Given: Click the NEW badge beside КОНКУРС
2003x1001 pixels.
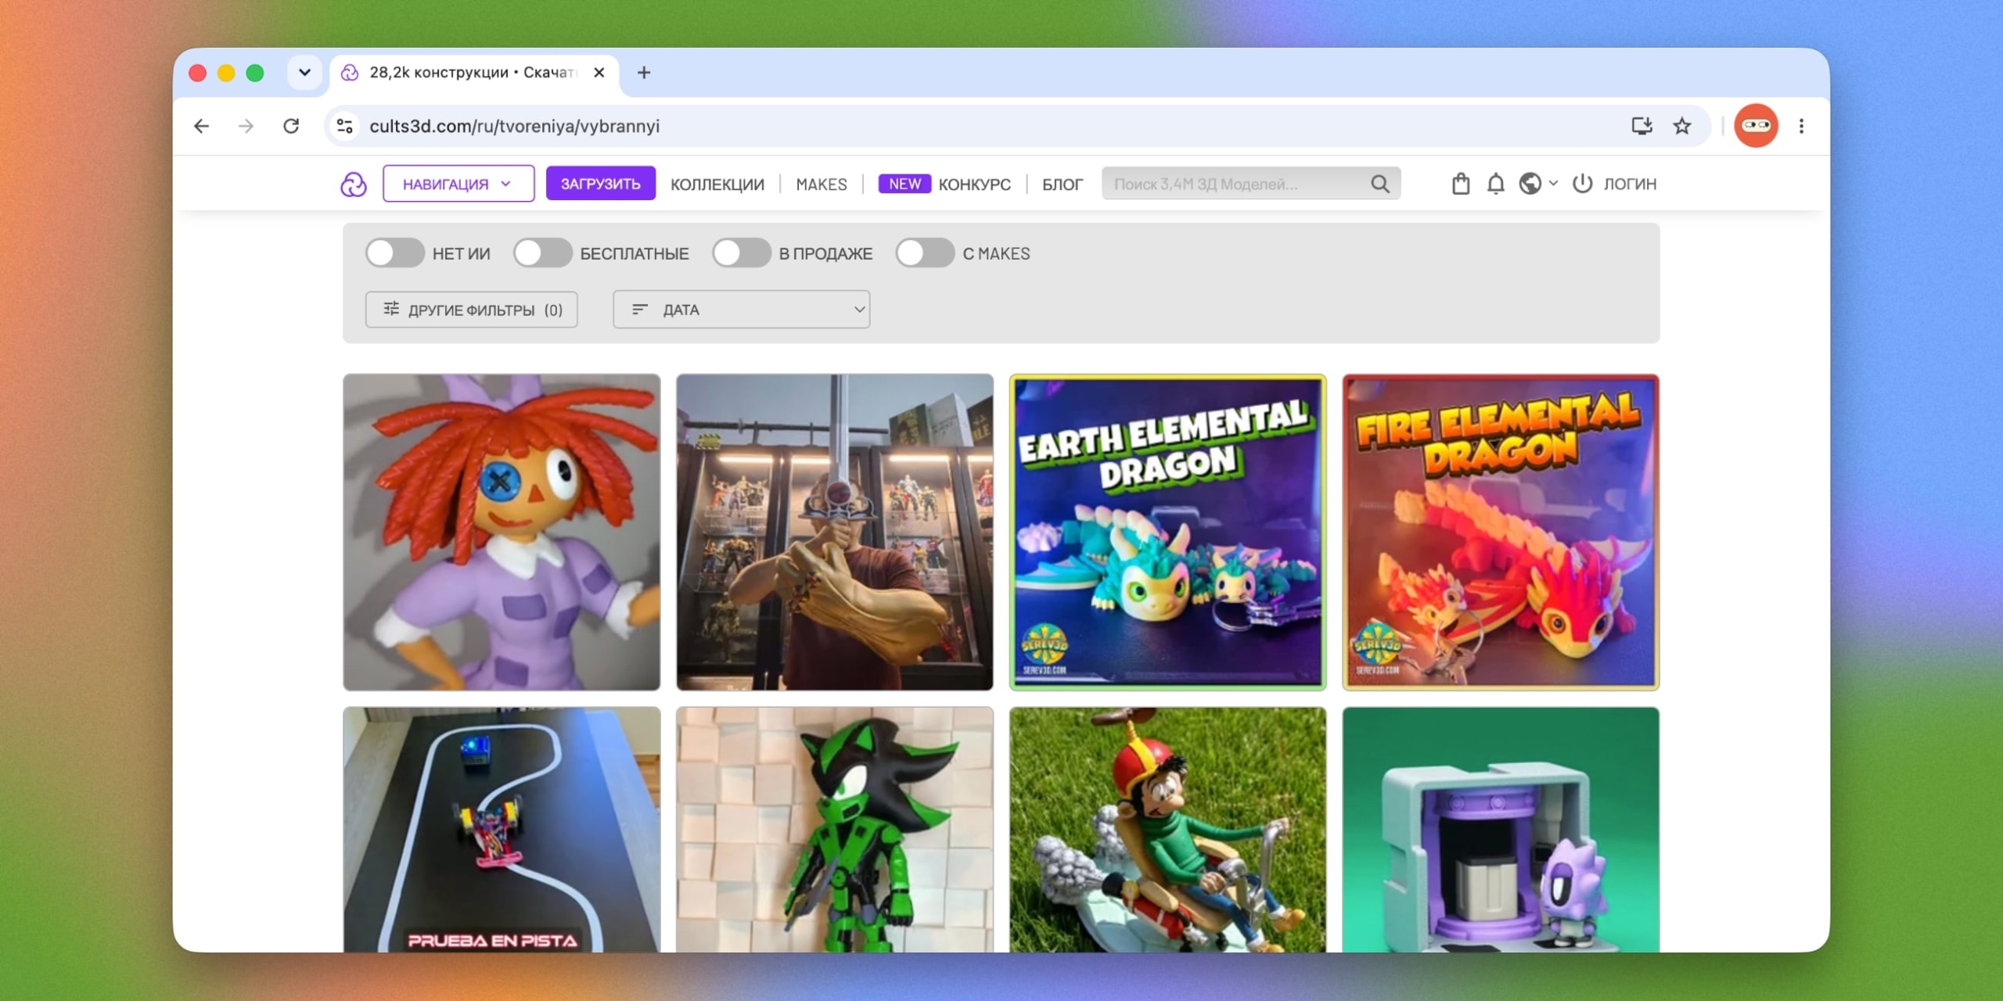Looking at the screenshot, I should [904, 184].
